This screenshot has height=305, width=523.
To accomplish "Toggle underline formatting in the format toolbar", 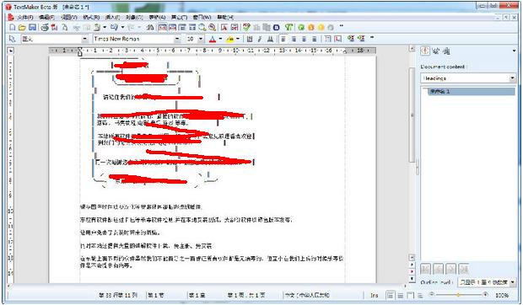I will [270, 39].
